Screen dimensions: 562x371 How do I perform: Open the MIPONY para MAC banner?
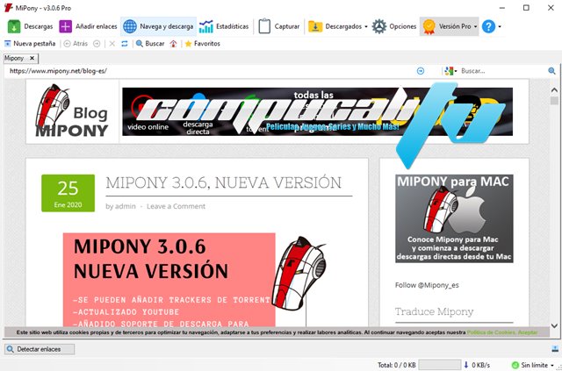tap(454, 218)
